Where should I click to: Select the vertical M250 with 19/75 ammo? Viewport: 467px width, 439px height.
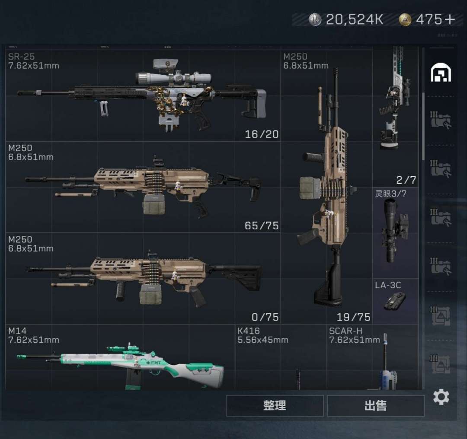click(x=326, y=187)
